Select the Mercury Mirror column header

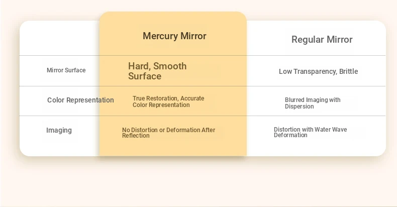pyautogui.click(x=174, y=36)
